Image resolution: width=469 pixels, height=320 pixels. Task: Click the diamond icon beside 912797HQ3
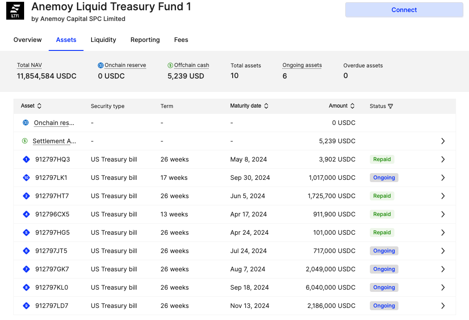pyautogui.click(x=26, y=159)
